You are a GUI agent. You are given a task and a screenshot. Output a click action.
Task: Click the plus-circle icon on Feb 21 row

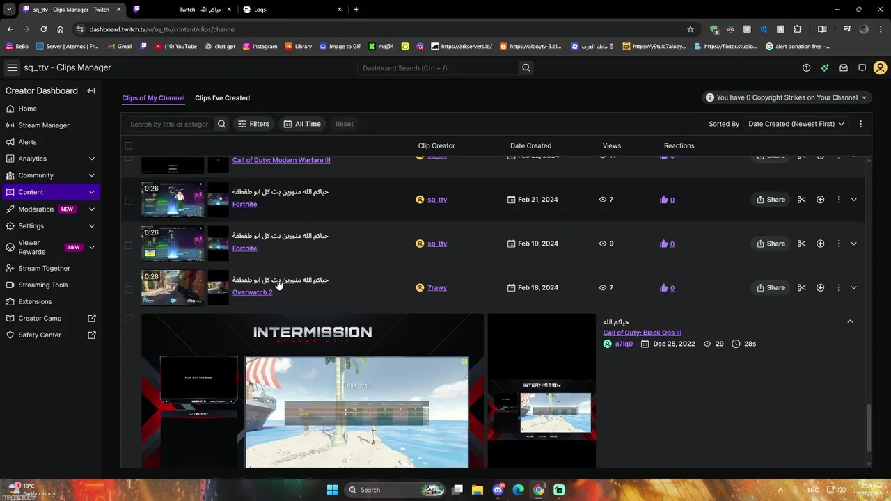point(820,200)
